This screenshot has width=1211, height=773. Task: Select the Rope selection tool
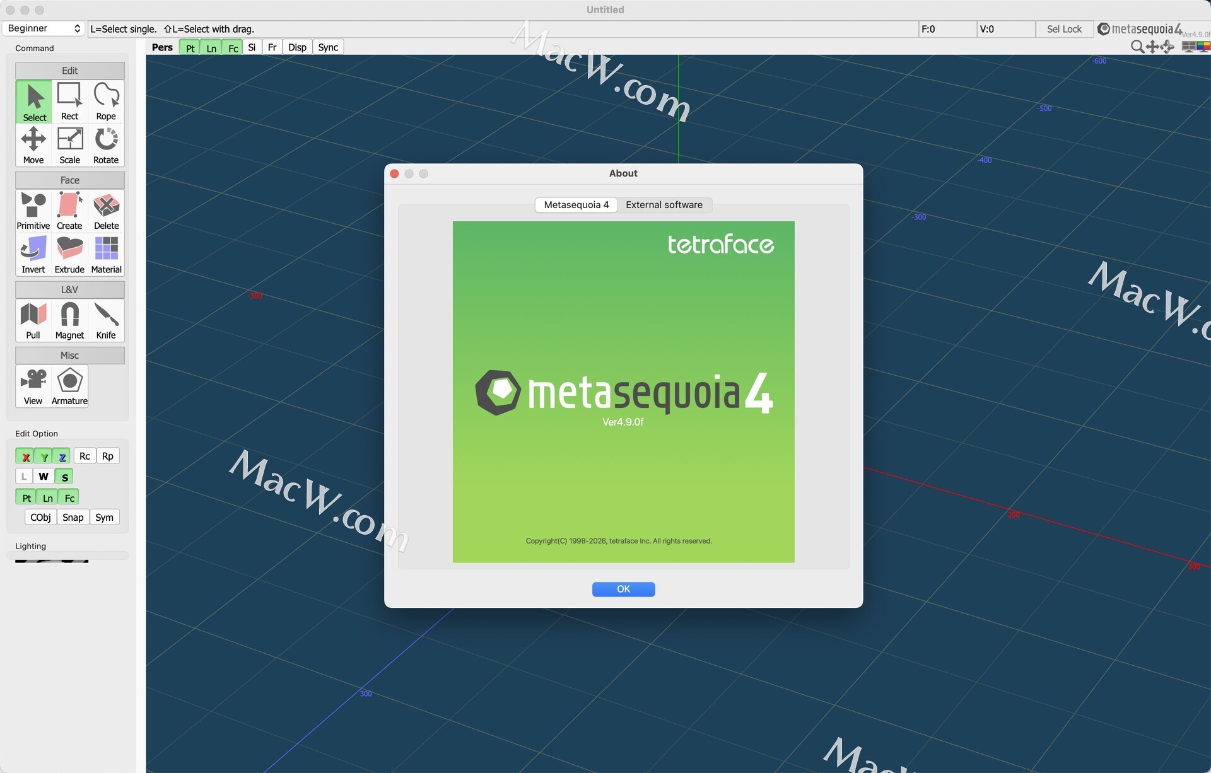106,102
